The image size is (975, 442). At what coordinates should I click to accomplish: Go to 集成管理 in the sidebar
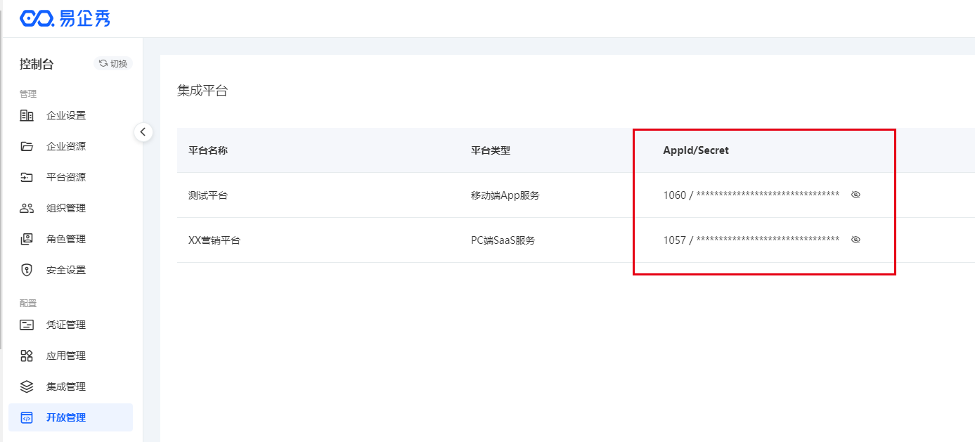66,386
